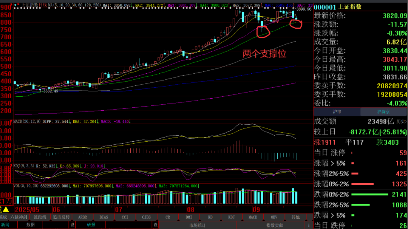Screen dimensions: 408x229
Task: Click the yellow triangle icon at bottom-left
Action: click(x=6, y=209)
